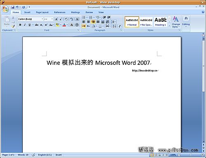Screen dimensions: 206x158
Task: Expand the Styles gallery More arrow
Action: tap(169, 25)
